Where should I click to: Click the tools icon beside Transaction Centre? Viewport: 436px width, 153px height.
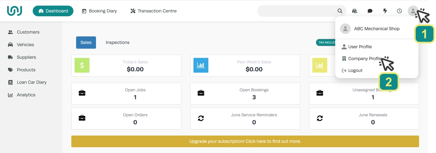pos(133,11)
